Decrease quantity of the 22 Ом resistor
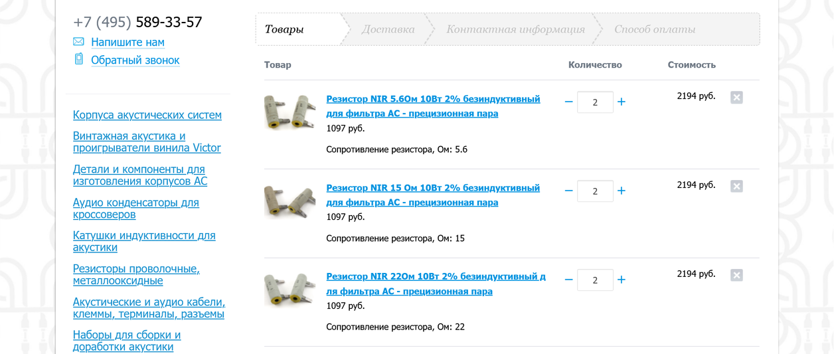Screen dimensions: 834x354 [x=568, y=280]
